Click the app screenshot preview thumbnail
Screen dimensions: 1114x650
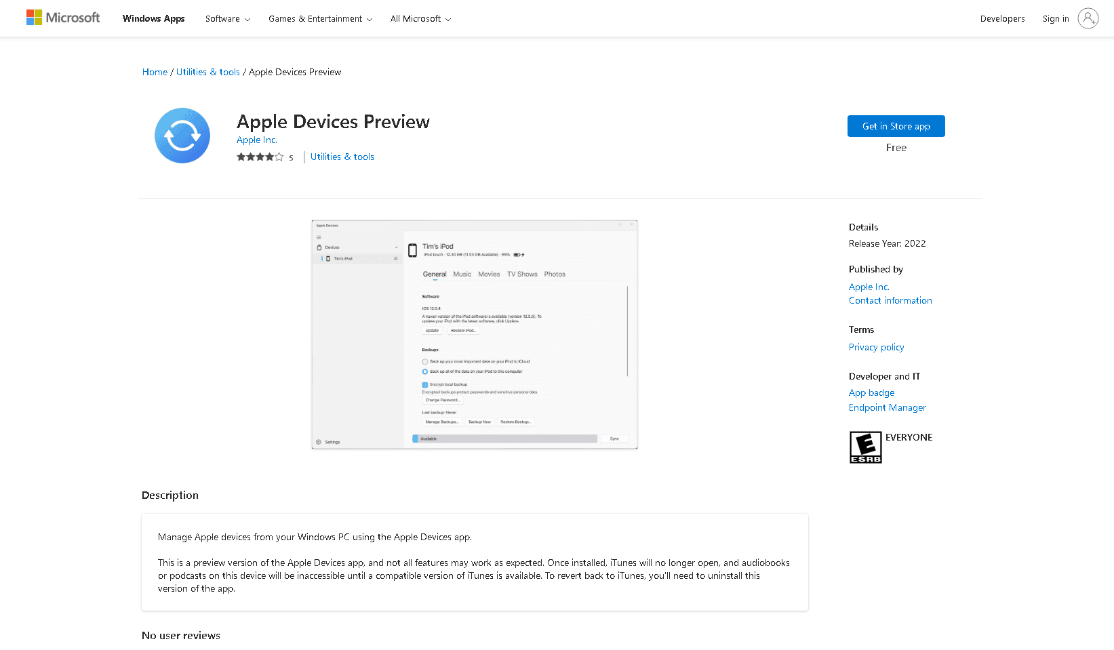[475, 335]
